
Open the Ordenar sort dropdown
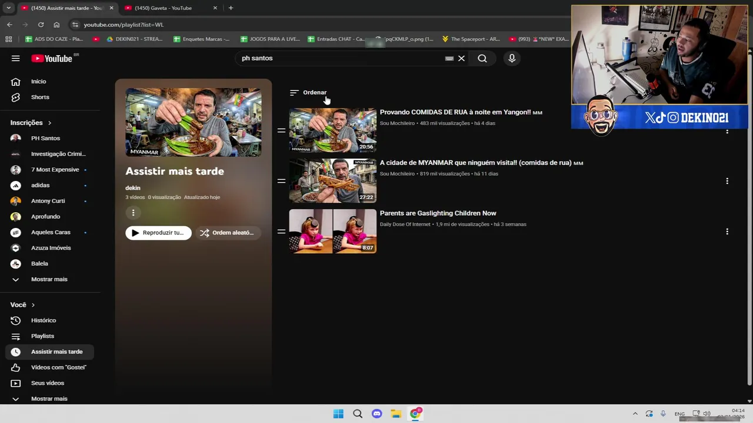pos(308,92)
